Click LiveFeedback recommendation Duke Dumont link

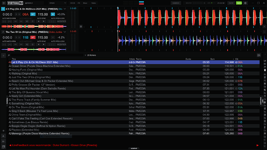coord(75,145)
